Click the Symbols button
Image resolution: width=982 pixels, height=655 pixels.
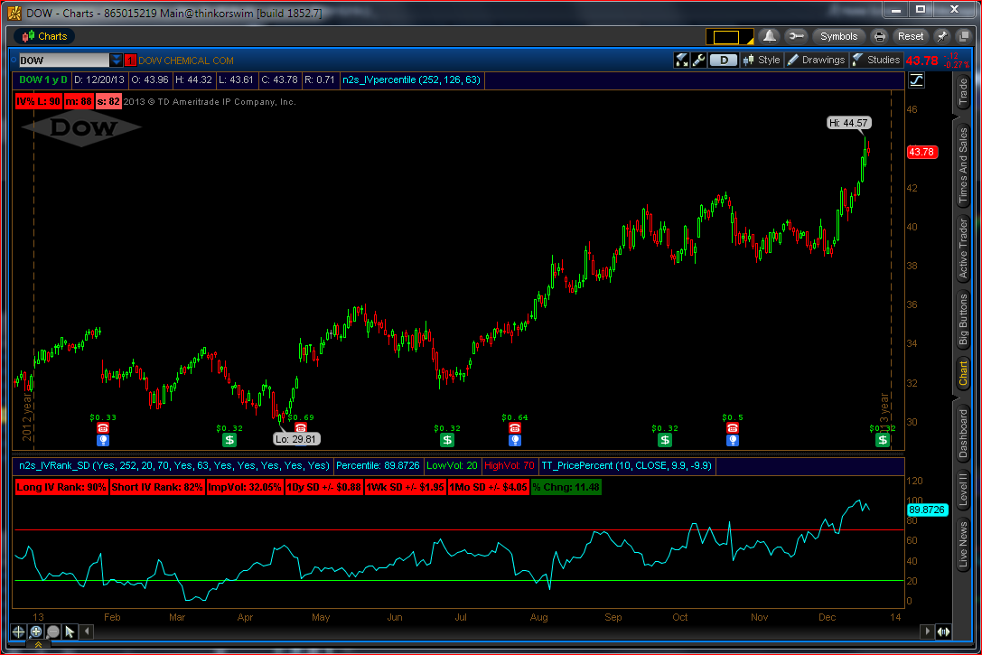point(838,36)
